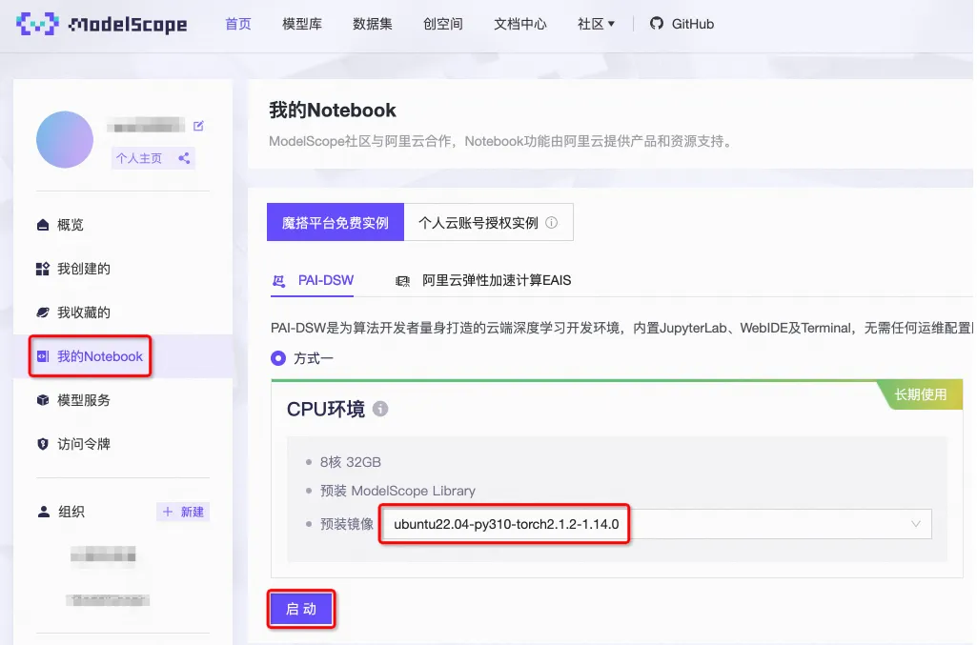
Task: Expand the 社区 dropdown menu
Action: coord(596,24)
